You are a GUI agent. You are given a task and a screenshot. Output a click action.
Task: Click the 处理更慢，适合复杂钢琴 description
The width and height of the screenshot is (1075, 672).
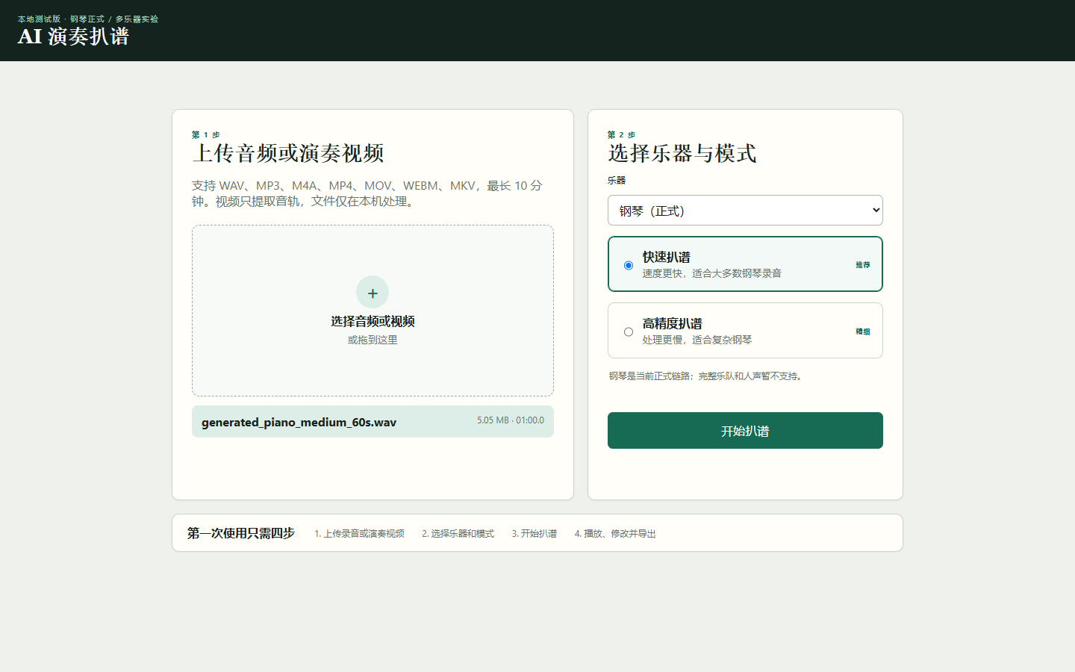[697, 340]
